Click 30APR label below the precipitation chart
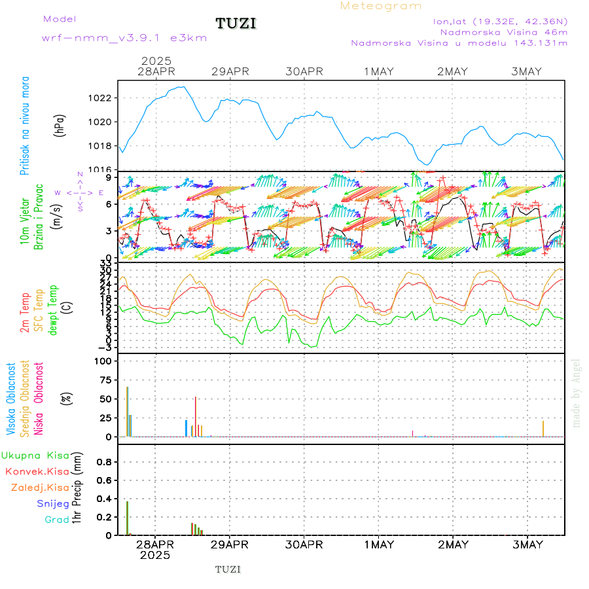Image resolution: width=589 pixels, height=589 pixels. [x=304, y=544]
